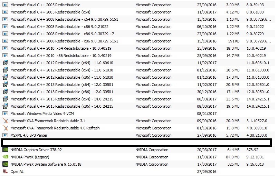Click the OpenAL program icon
This screenshot has width=278, height=176.
5,172
